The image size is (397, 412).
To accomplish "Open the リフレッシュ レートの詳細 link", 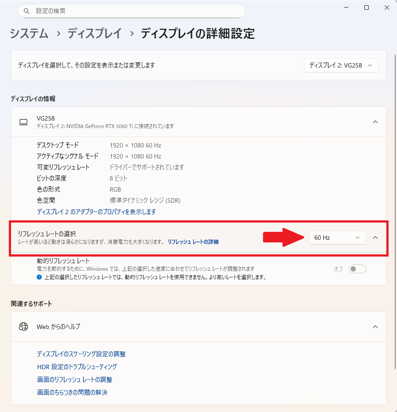I will [x=192, y=242].
